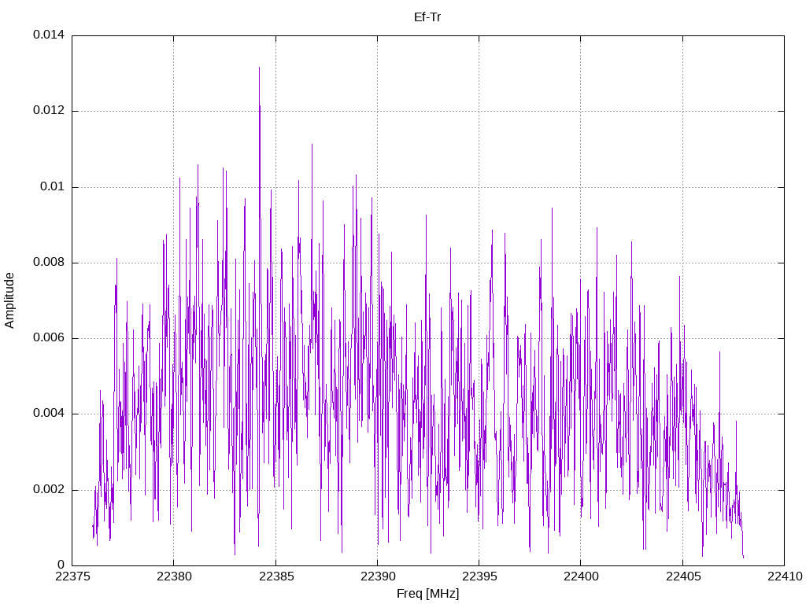Click the "Freq [MHz]" x-axis label

coord(427,594)
